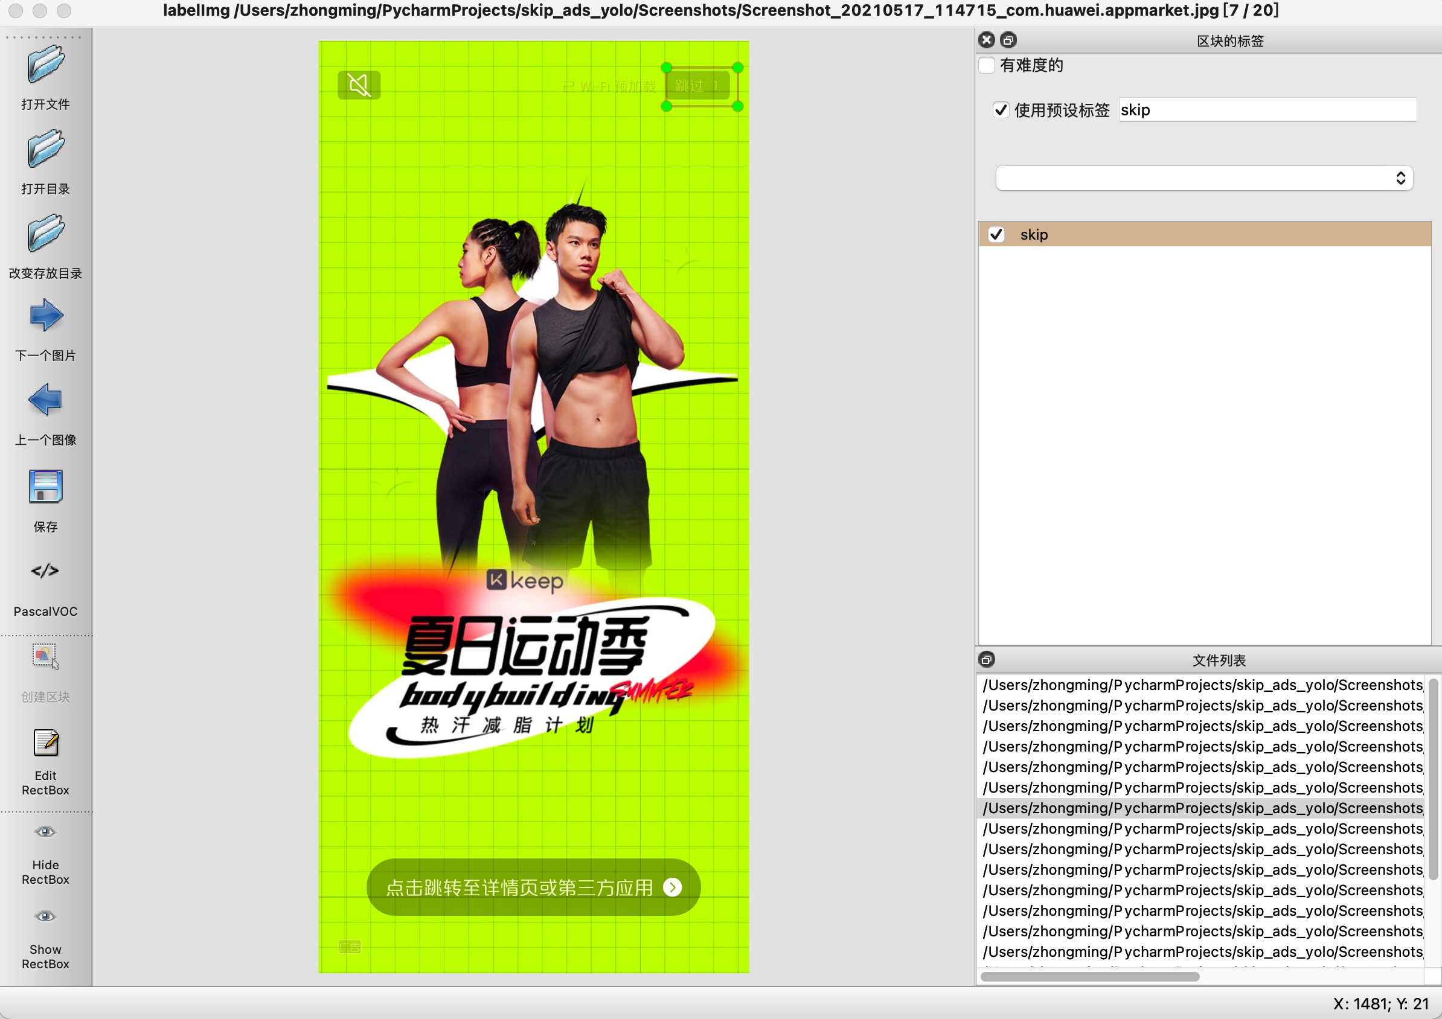The width and height of the screenshot is (1442, 1019).
Task: Switch annotation format via PascalVOC icon
Action: point(45,570)
